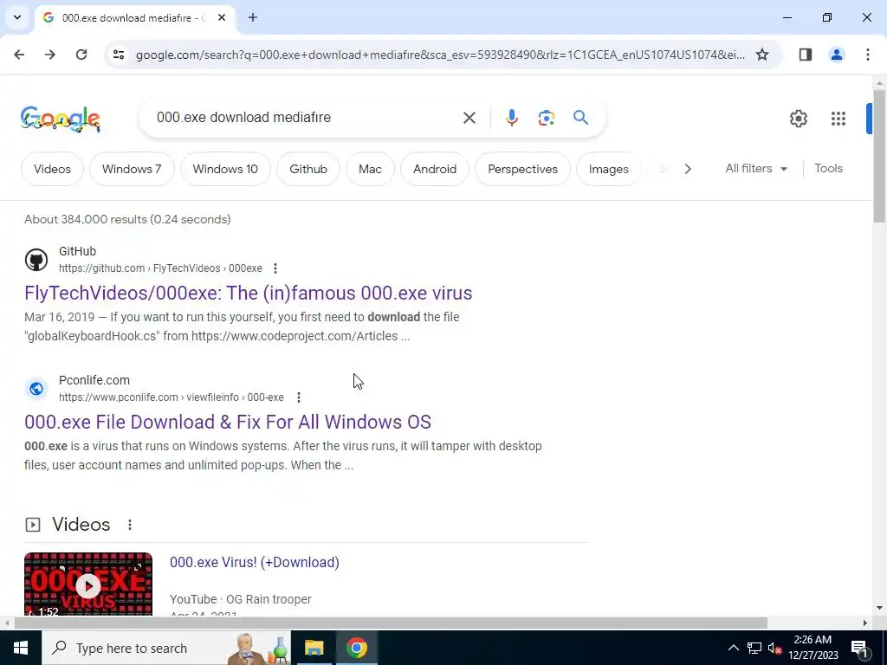Select the Perspectives filter
The height and width of the screenshot is (665, 887).
click(522, 169)
